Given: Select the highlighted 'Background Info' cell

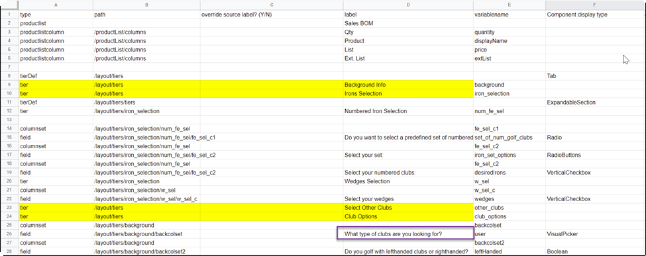Looking at the screenshot, I should point(408,85).
